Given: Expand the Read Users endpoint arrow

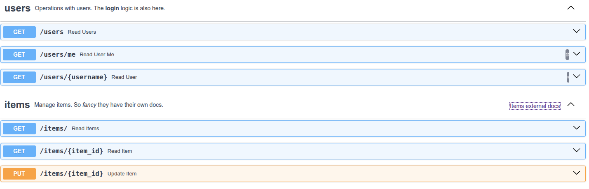Looking at the screenshot, I should (577, 31).
